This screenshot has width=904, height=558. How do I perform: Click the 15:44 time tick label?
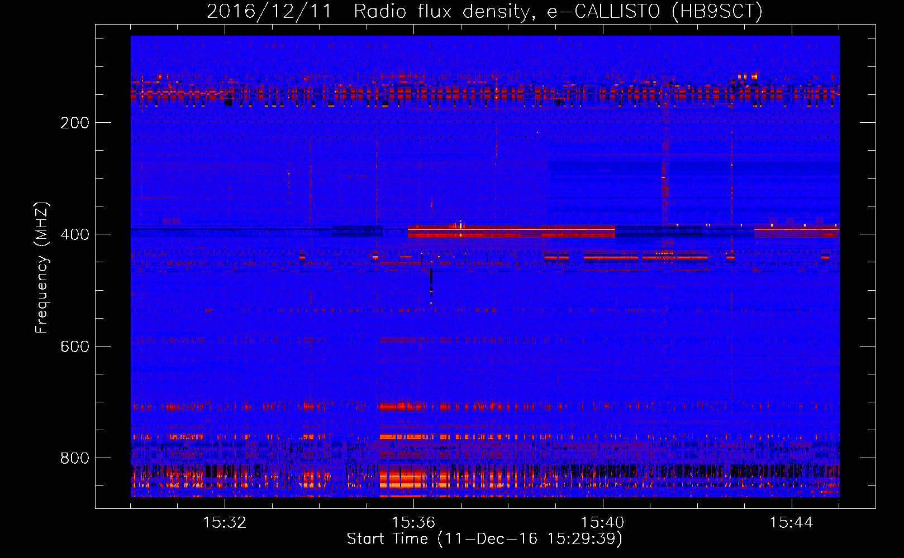click(791, 523)
